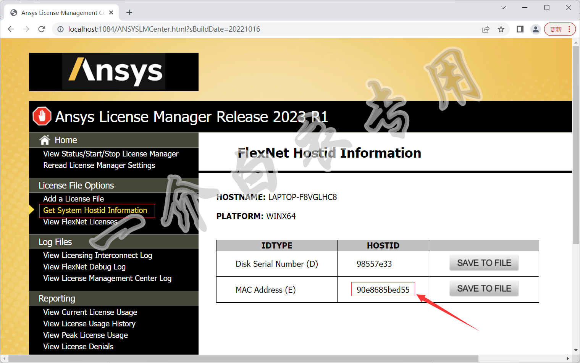The height and width of the screenshot is (363, 580).
Task: Click the browser back arrow
Action: point(11,29)
